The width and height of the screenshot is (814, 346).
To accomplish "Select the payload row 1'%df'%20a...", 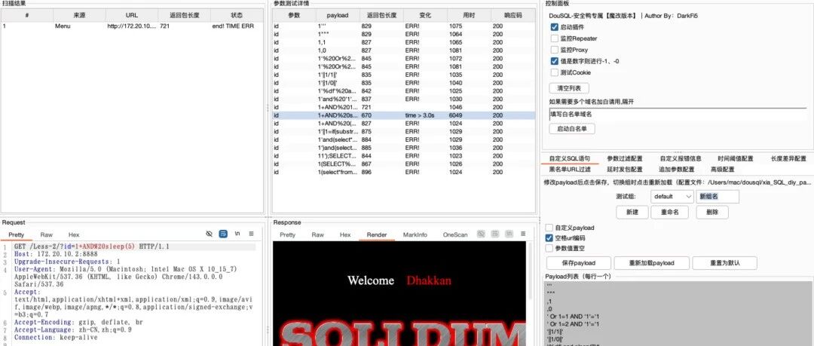I will [x=404, y=91].
